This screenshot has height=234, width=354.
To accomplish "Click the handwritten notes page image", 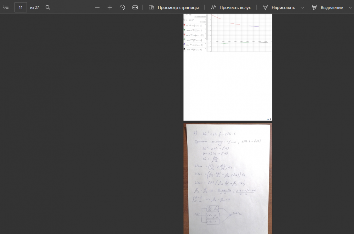I will click(228, 178).
